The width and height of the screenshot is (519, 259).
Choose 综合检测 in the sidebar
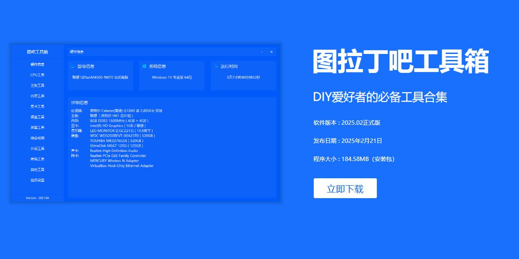click(38, 138)
